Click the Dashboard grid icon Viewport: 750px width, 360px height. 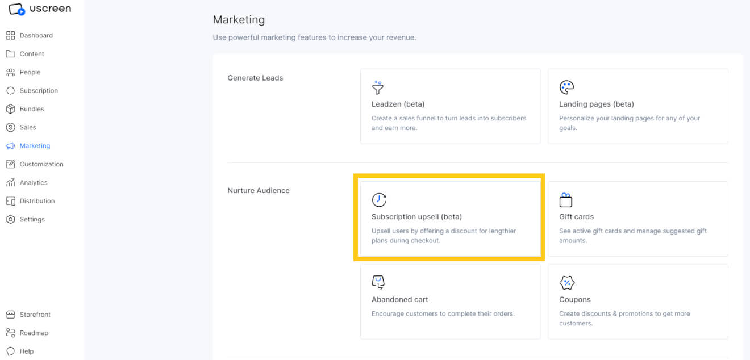click(x=10, y=35)
